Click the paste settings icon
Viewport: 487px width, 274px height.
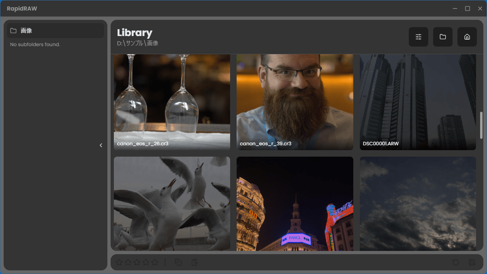click(194, 262)
